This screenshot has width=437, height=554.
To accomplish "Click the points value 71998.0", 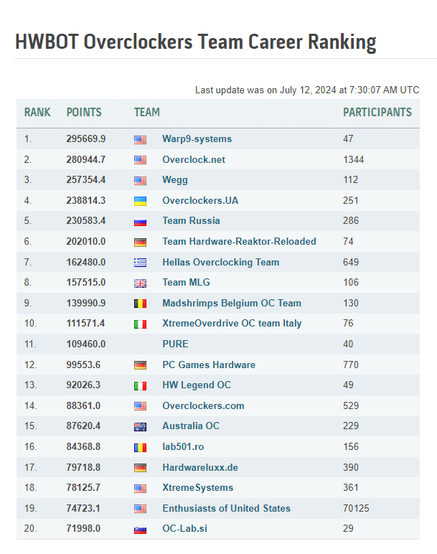I will coord(83,529).
